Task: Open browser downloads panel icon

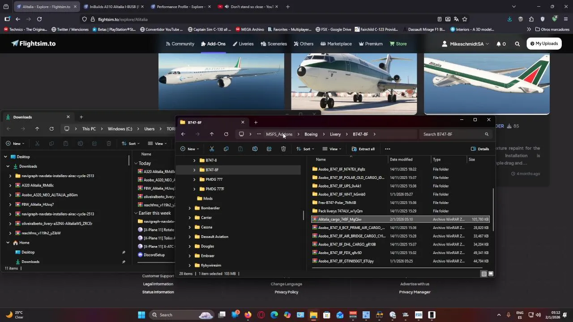Action: coord(509,19)
